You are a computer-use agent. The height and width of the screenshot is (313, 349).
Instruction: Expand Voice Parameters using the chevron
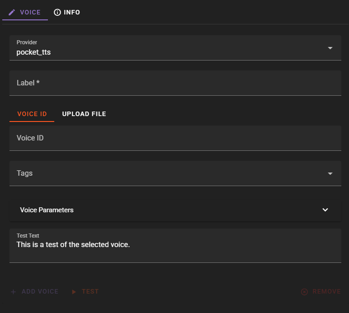(x=325, y=210)
